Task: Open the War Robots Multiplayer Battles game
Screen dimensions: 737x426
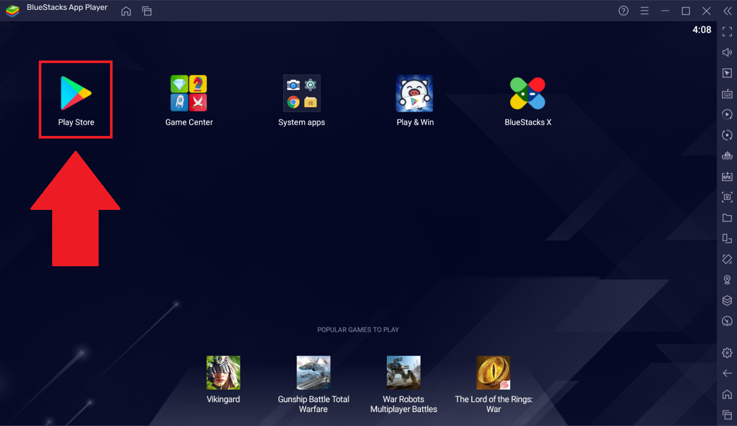Action: pos(403,384)
